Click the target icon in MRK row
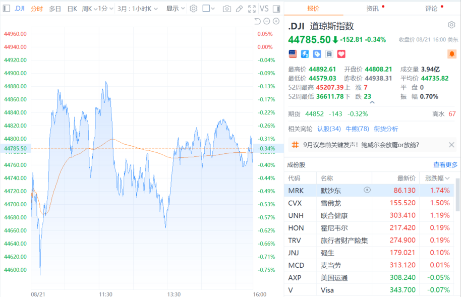Image resolution: width=461 pixels, height=297 pixels. point(367,190)
